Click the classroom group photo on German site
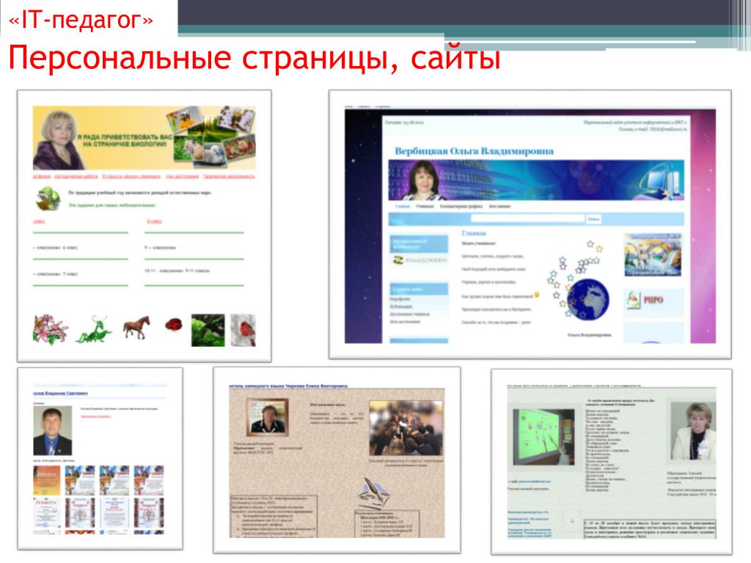Image resolution: width=751 pixels, height=563 pixels. [x=406, y=428]
